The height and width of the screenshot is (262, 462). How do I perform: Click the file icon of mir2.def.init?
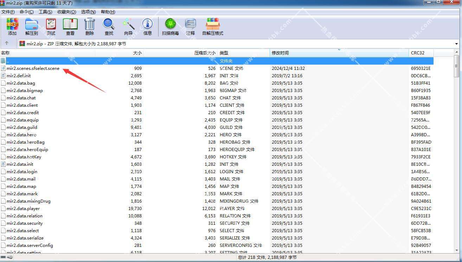pos(3,76)
